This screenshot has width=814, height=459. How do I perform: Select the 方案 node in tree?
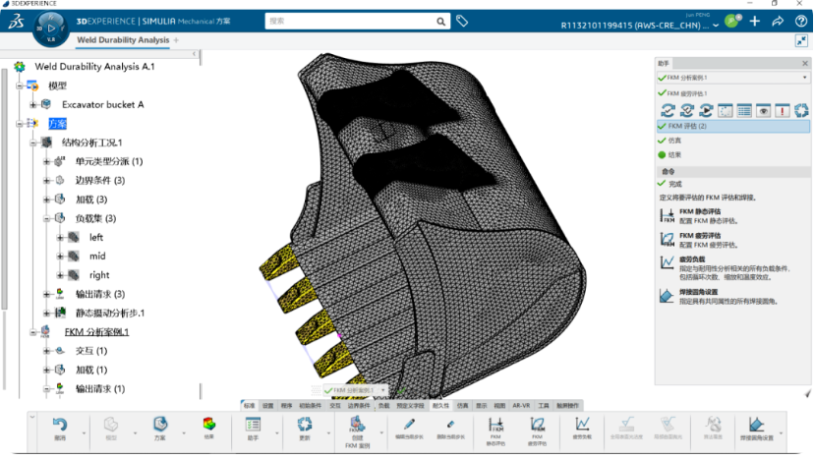click(58, 124)
